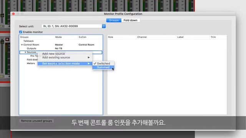Click the Groups column header

[24, 37]
